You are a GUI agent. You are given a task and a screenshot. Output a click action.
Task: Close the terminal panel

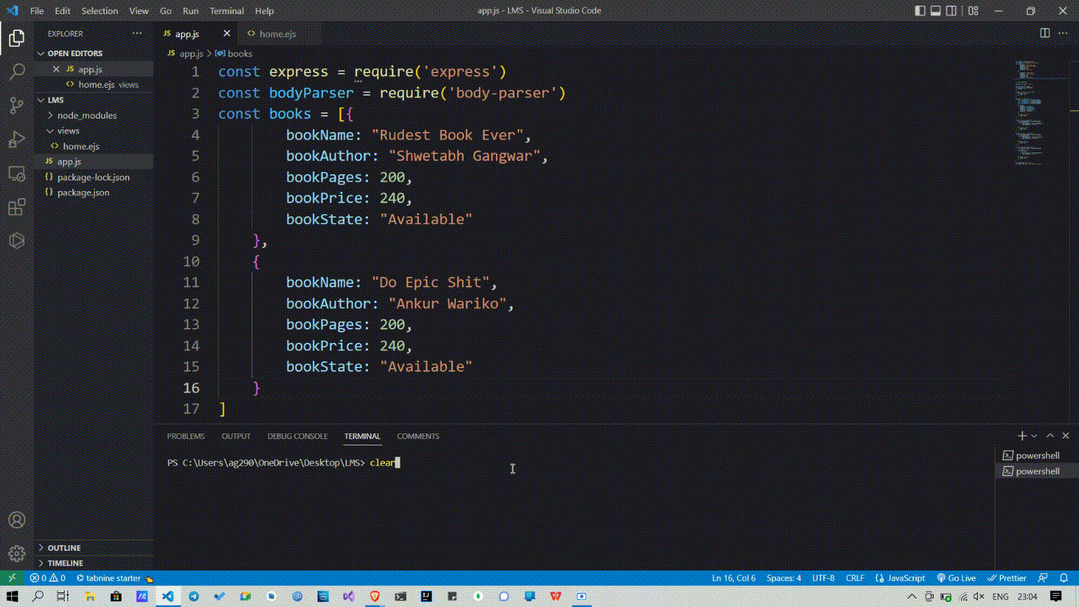tap(1066, 436)
